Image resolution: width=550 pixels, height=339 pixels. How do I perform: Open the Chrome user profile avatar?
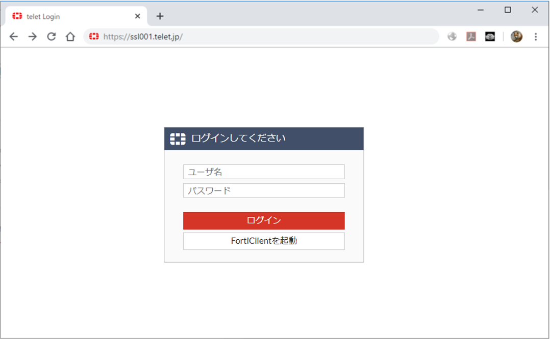tap(516, 36)
